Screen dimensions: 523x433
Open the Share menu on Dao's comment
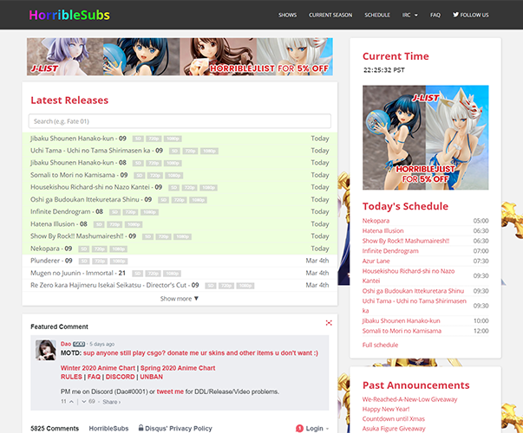click(111, 402)
